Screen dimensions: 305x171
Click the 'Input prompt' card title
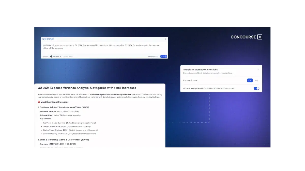pyautogui.click(x=48, y=39)
